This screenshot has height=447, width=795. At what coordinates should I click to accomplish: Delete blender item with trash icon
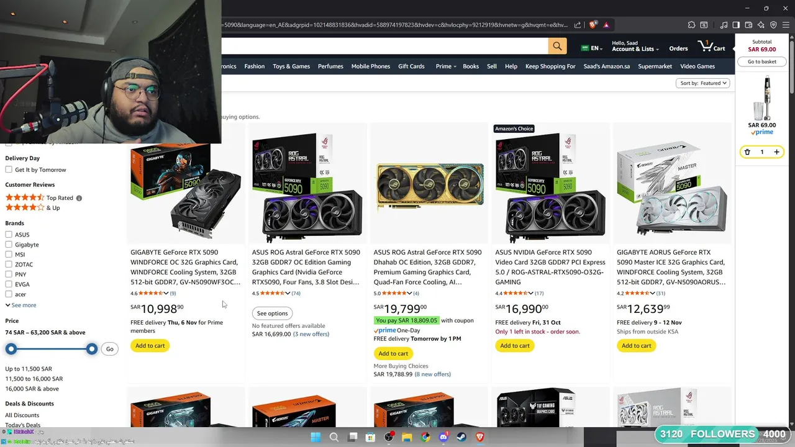click(747, 152)
